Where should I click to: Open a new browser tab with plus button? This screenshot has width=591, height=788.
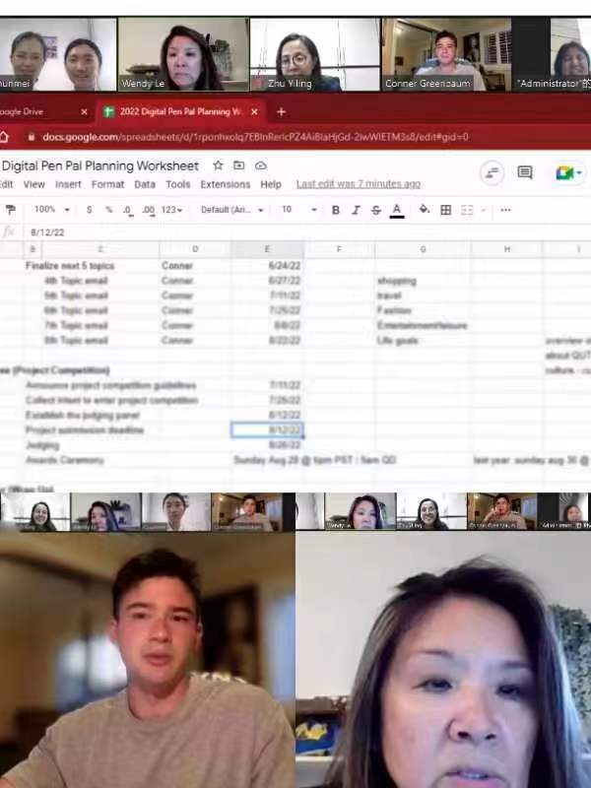[x=281, y=112]
